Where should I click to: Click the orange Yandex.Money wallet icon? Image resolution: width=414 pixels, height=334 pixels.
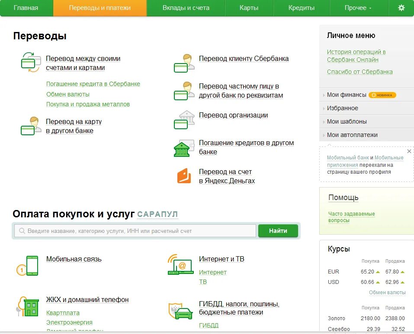tap(184, 176)
